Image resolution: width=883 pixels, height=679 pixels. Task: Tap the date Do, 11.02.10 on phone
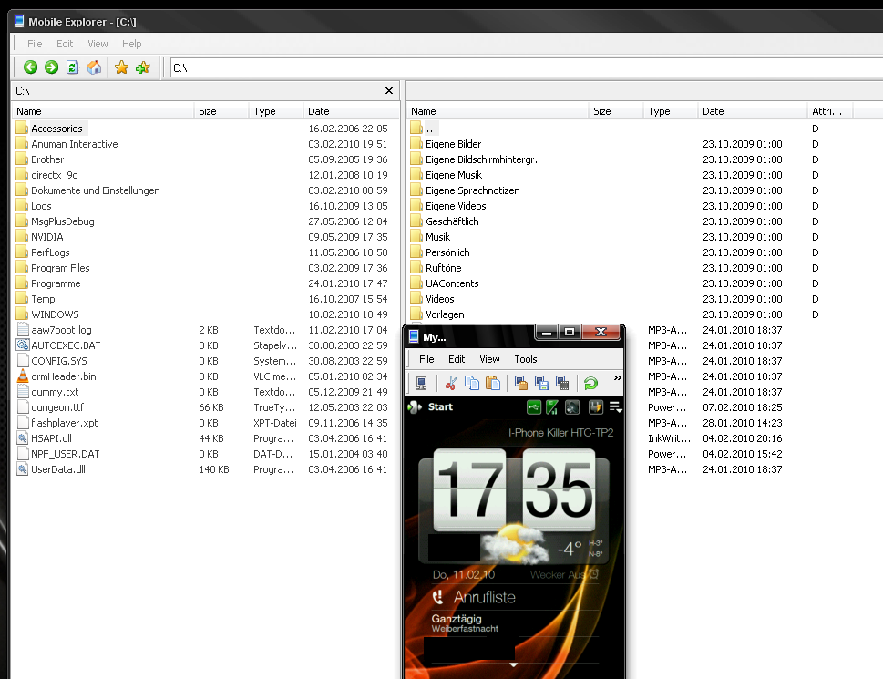pyautogui.click(x=464, y=574)
